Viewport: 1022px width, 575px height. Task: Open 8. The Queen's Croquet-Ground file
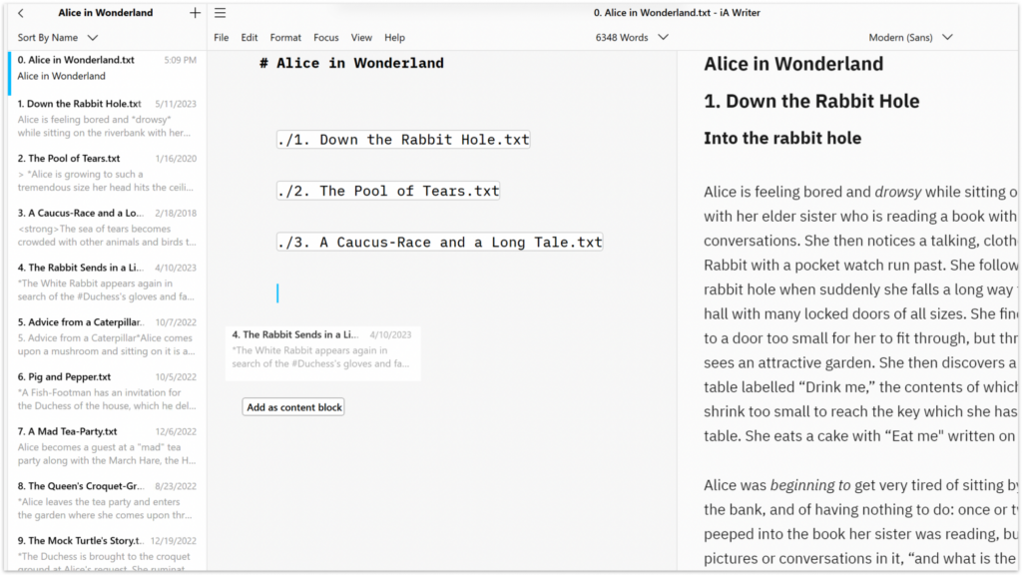(107, 501)
